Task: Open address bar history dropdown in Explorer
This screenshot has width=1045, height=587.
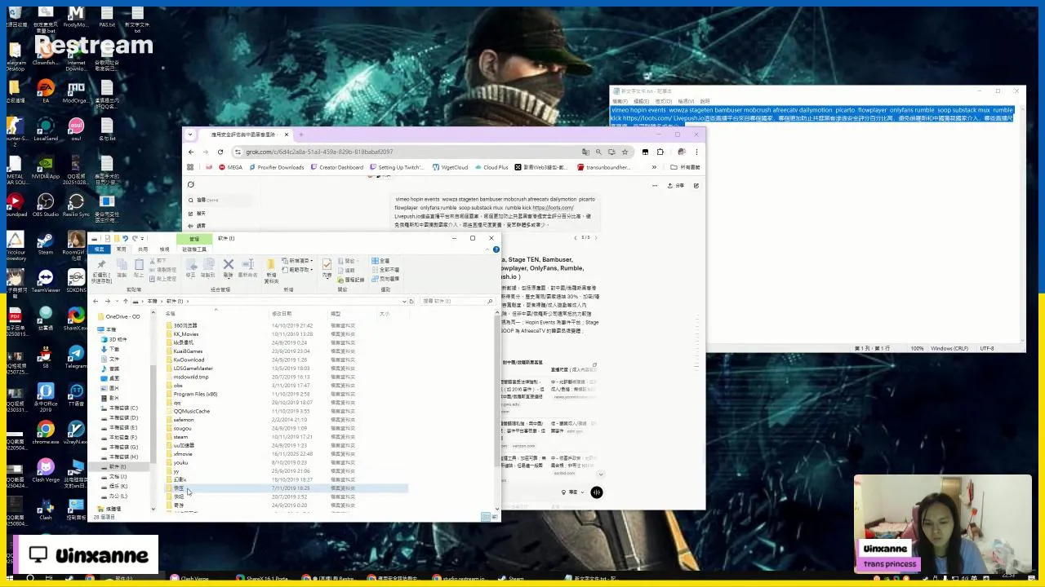Action: click(x=402, y=301)
